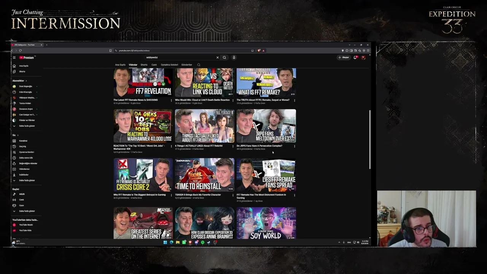This screenshot has width=487, height=274.
Task: Expand Daha fazla göster under Keşfet
Action: 27,211
